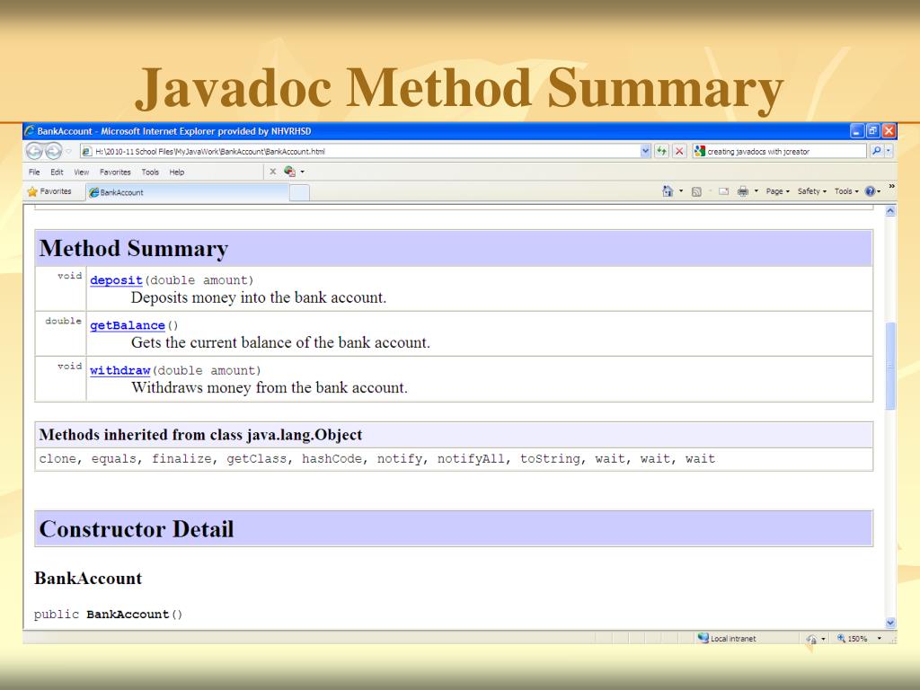Open the File menu
This screenshot has height=690, width=920.
click(x=35, y=172)
